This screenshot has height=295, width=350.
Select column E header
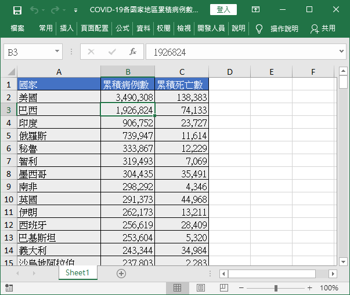[x=272, y=71]
